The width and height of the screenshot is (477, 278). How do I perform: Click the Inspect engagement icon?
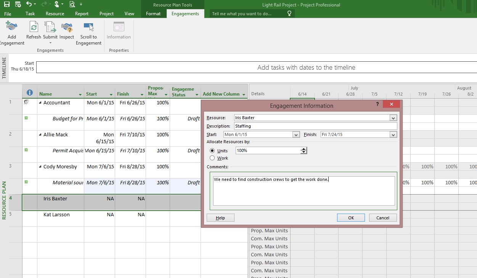tap(67, 27)
